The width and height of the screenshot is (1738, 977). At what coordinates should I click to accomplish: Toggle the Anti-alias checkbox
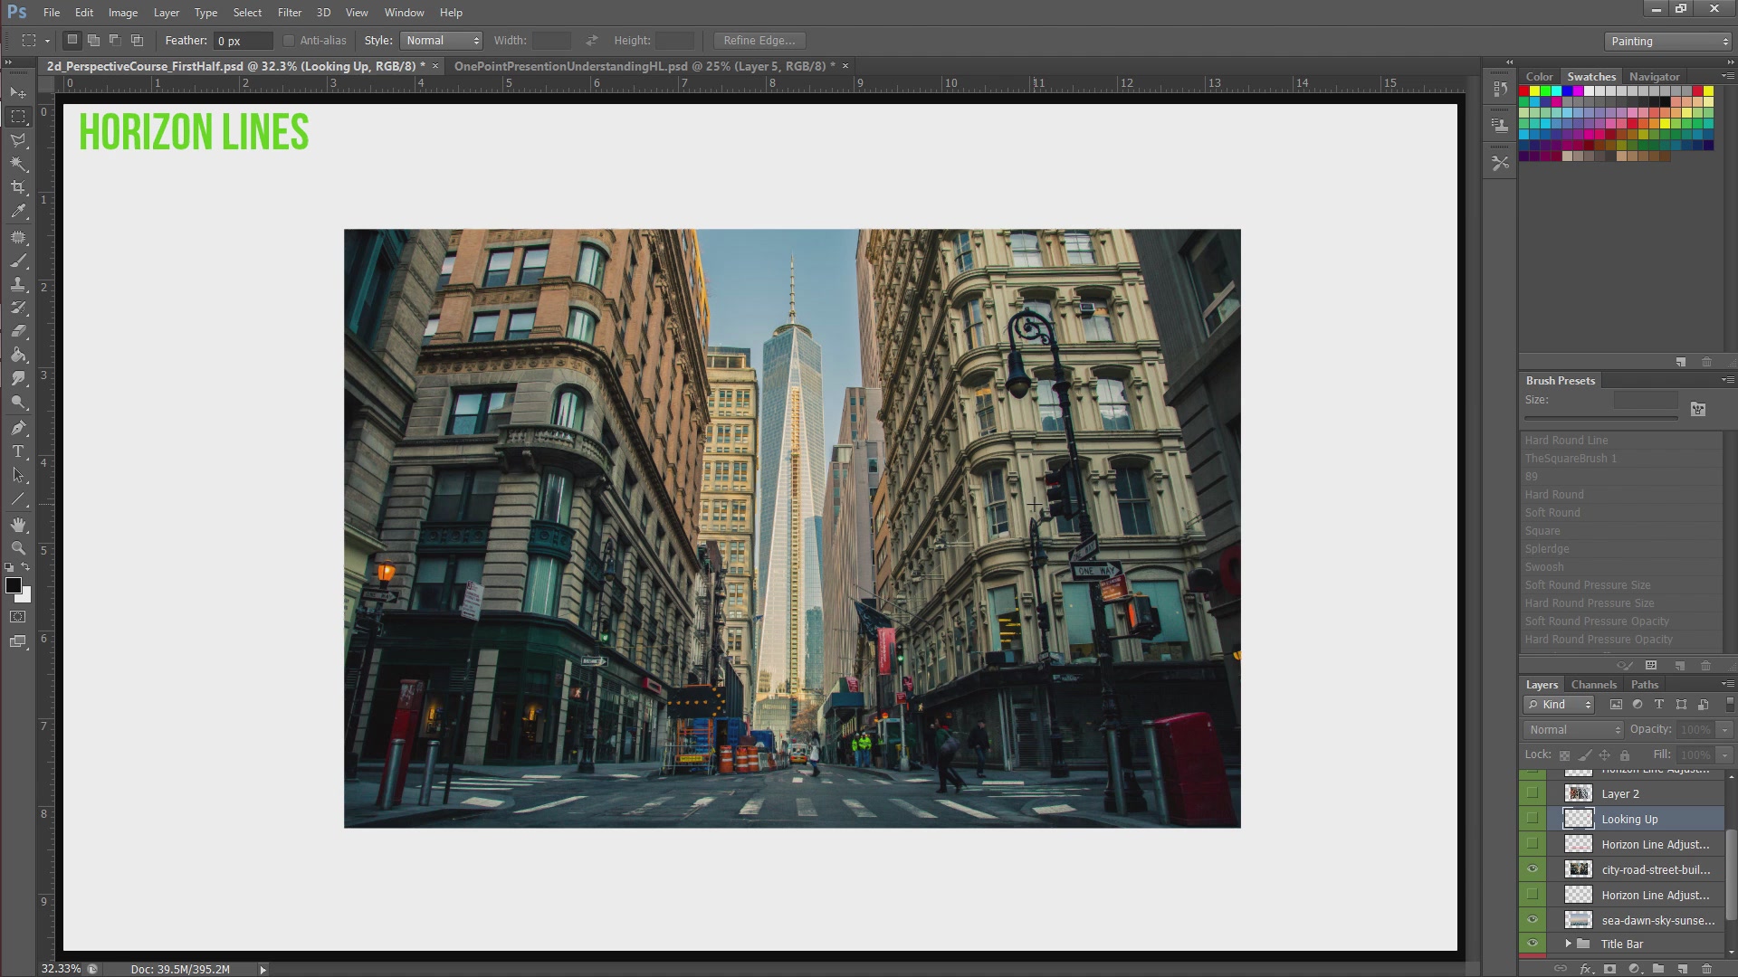[289, 41]
